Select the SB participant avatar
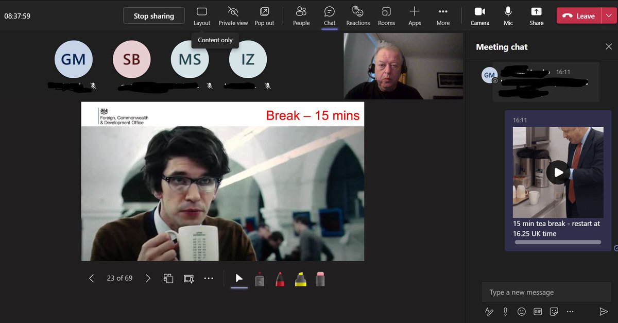 tap(132, 60)
